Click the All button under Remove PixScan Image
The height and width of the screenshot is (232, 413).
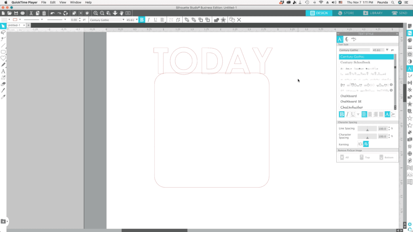(x=345, y=157)
